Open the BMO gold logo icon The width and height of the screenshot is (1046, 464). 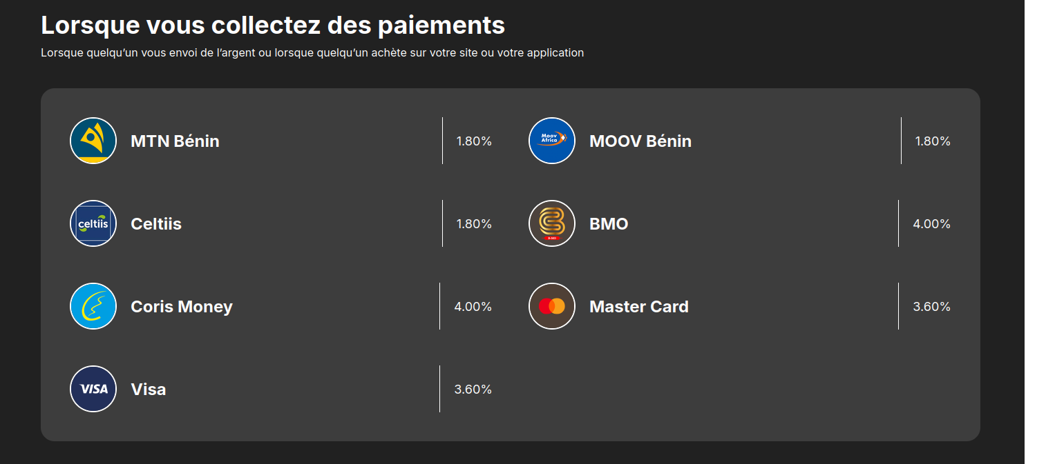(x=552, y=223)
